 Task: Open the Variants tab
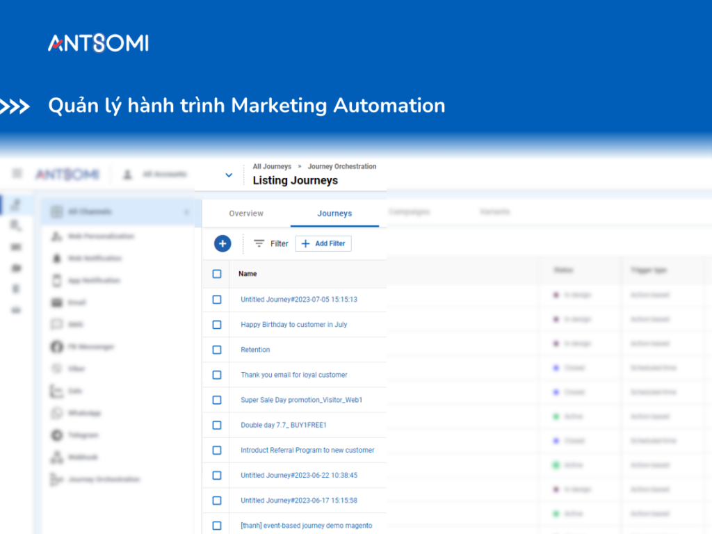tap(495, 211)
